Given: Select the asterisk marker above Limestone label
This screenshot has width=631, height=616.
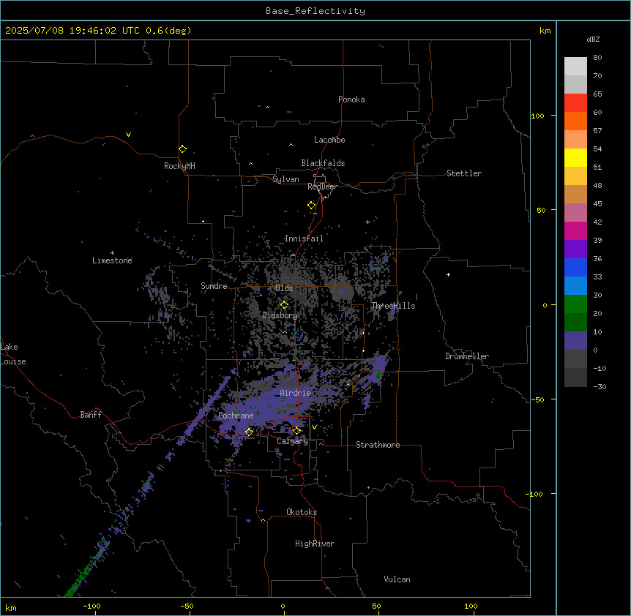Looking at the screenshot, I should (112, 253).
